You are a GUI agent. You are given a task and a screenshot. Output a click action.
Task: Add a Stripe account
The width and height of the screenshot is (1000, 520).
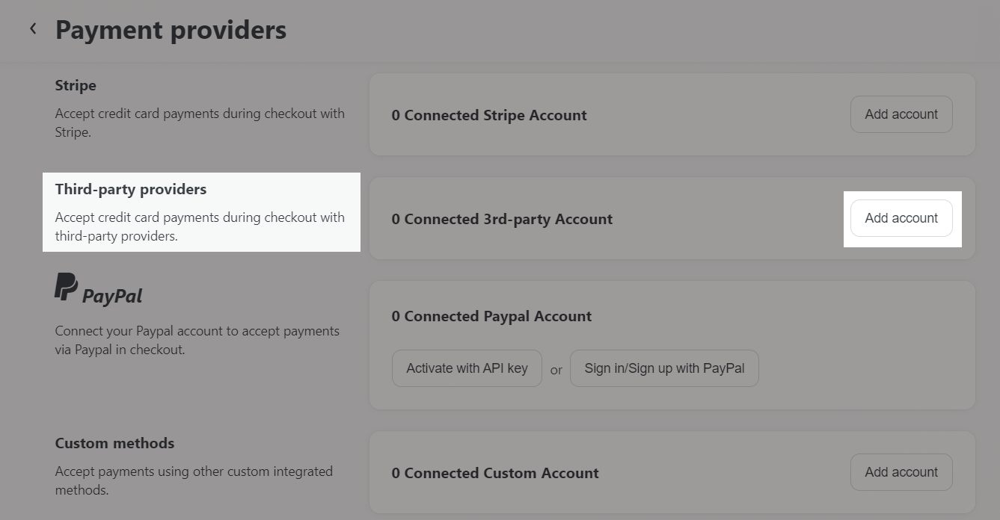(901, 114)
